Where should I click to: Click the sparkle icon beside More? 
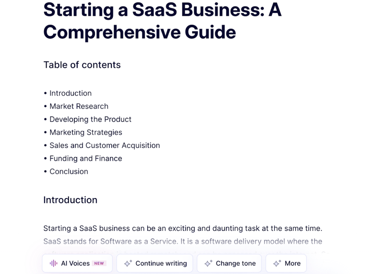277,263
